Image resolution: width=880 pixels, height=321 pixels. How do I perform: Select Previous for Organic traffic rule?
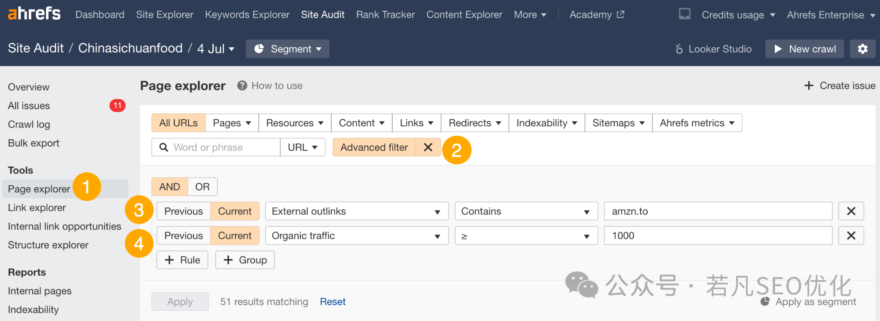click(x=183, y=235)
